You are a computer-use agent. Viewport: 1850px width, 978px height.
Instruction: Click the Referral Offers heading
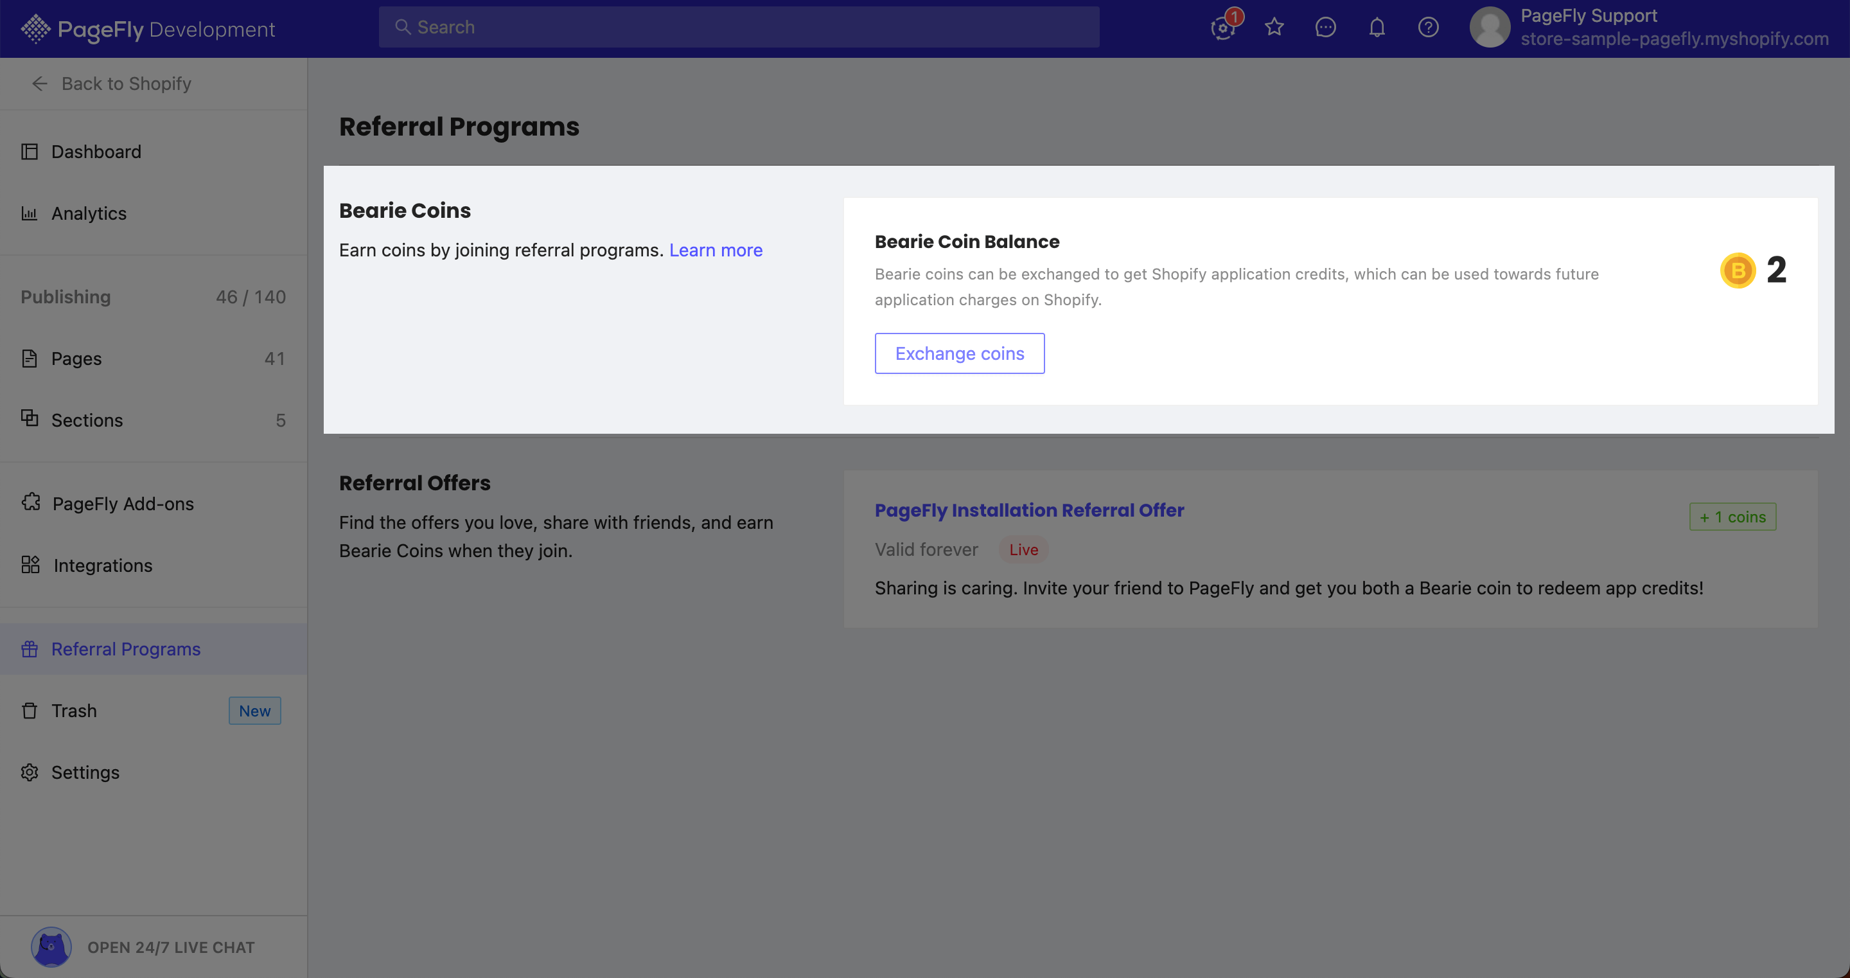[414, 483]
